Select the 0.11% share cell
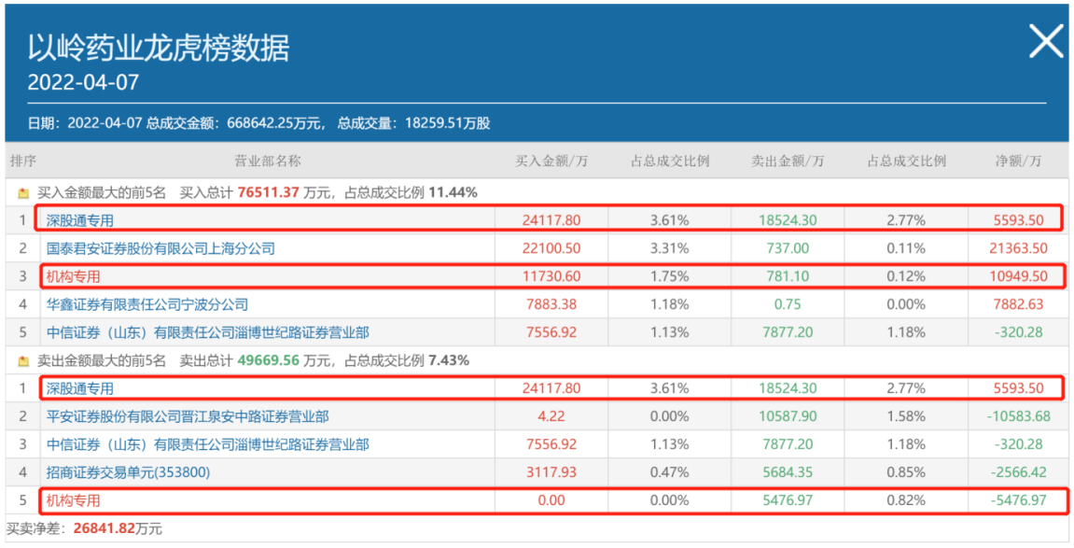Viewport: 1074px width, 548px height. 906,248
